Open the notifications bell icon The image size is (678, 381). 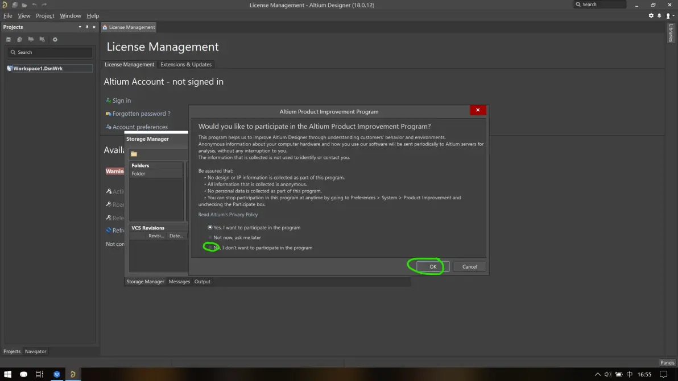pos(659,15)
